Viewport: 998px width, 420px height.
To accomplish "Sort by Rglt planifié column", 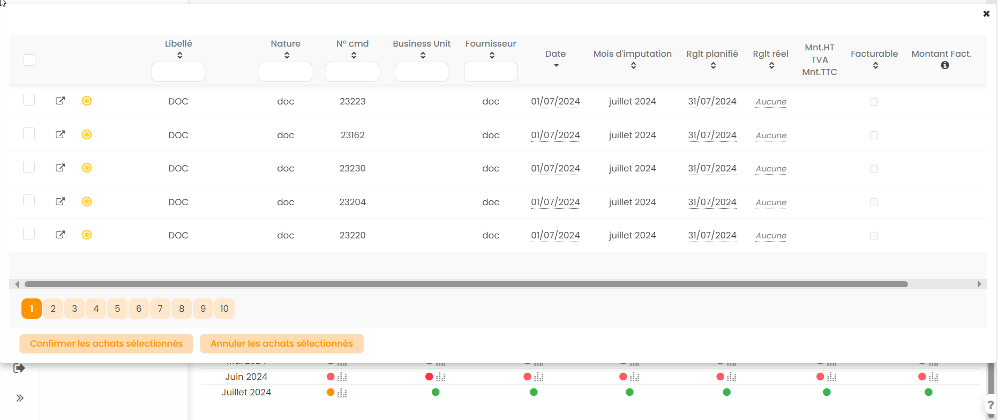I will (x=713, y=66).
